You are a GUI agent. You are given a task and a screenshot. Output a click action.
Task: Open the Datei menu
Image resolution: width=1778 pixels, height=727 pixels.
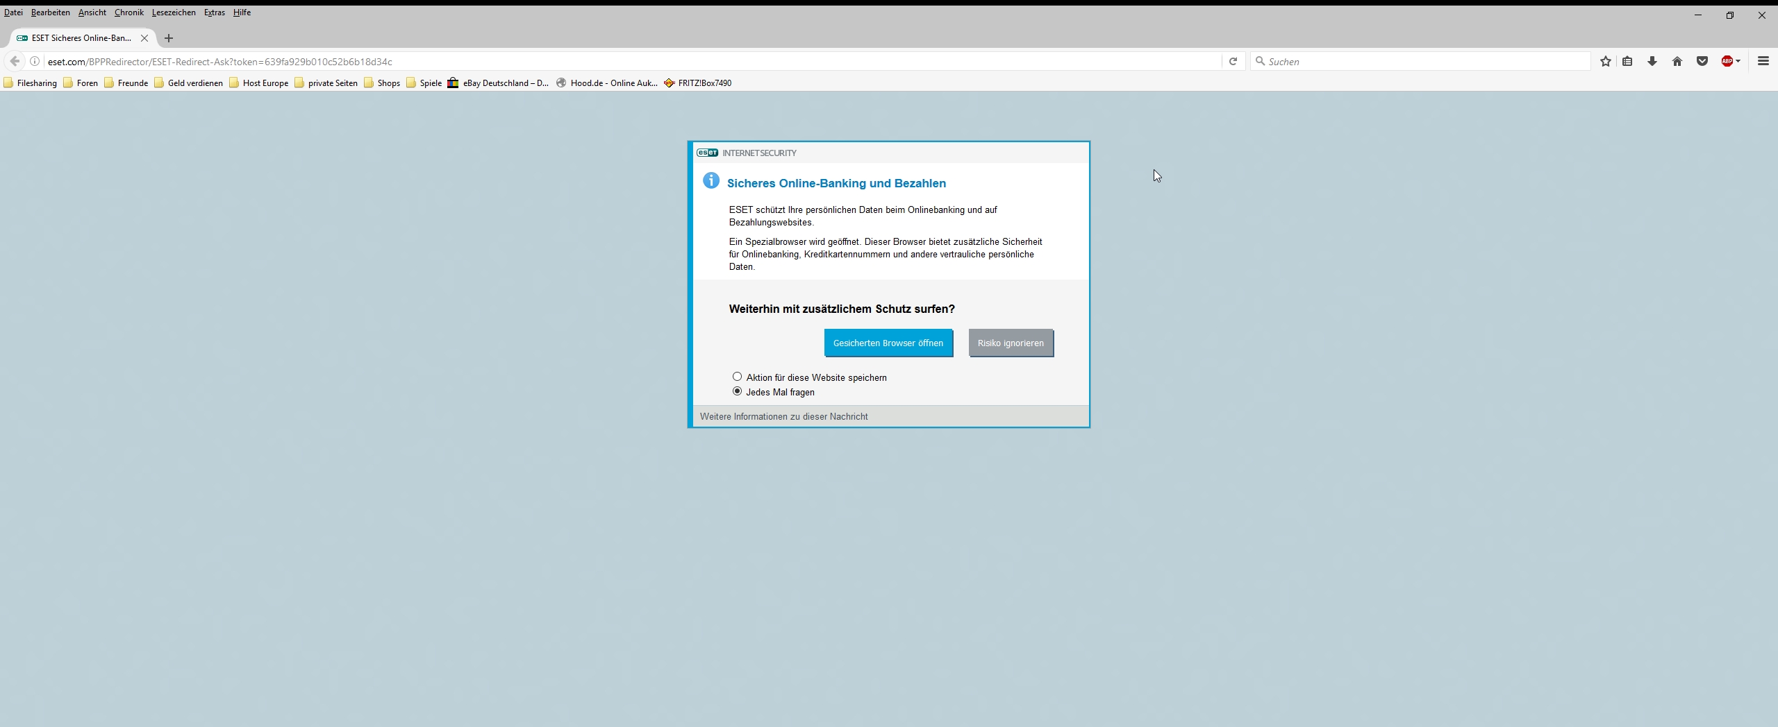[x=13, y=12]
